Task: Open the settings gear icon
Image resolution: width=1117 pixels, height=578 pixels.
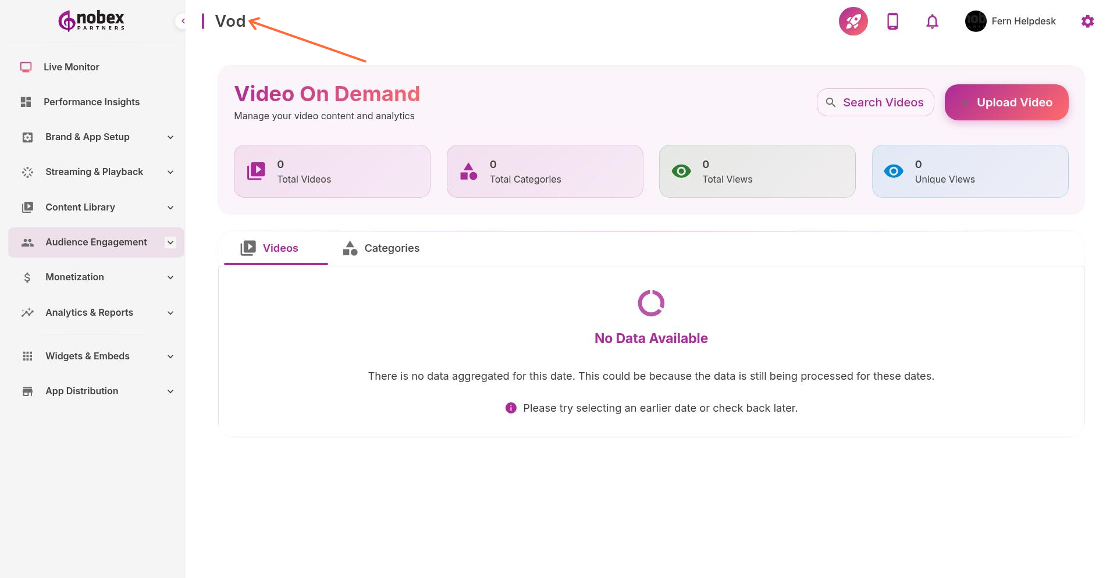Action: point(1087,21)
